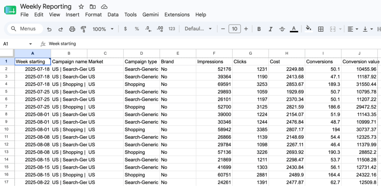Image resolution: width=381 pixels, height=186 pixels.
Task: Print the spreadsheet via printer icon
Action: click(72, 29)
